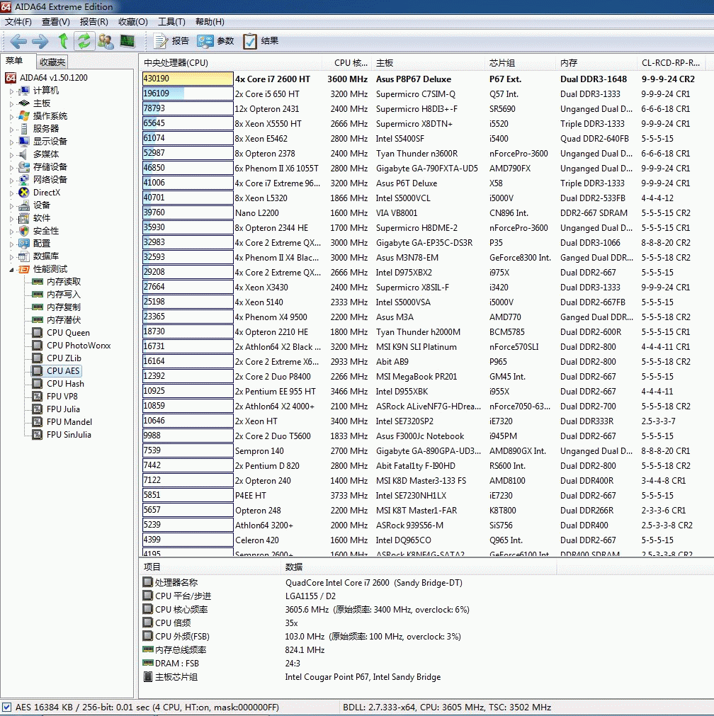Click the 芯片组 column header
This screenshot has width=714, height=716.
pos(502,62)
